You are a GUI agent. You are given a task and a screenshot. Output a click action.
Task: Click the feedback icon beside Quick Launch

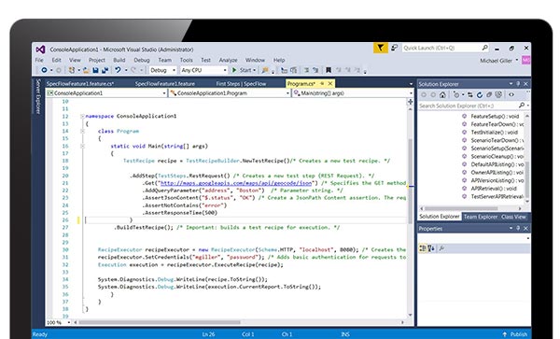pos(394,48)
